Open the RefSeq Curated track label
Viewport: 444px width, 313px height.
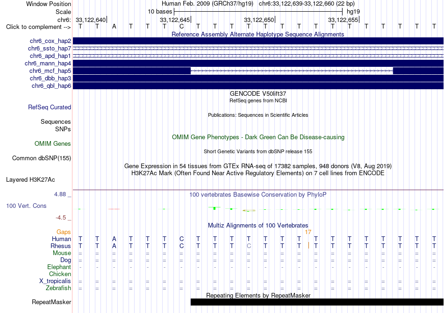[x=50, y=107]
